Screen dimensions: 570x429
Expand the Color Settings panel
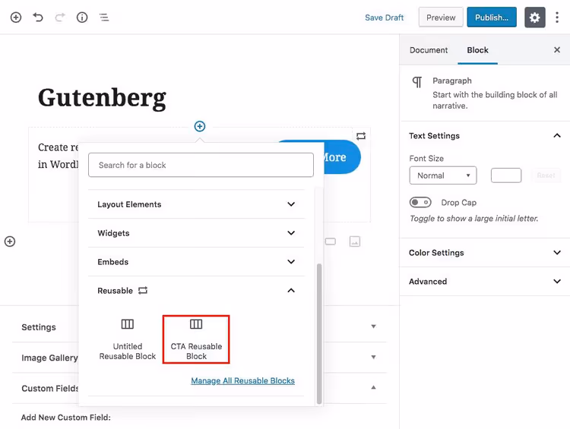point(485,252)
